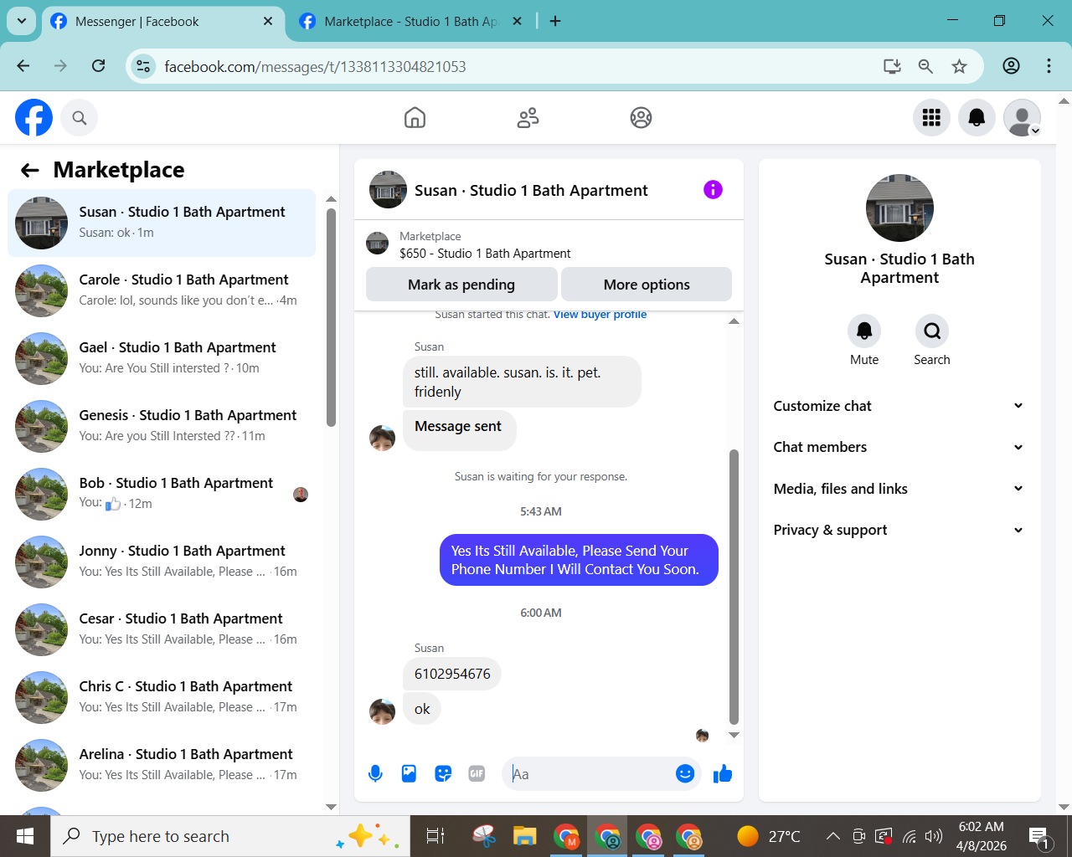The image size is (1072, 857).
Task: Open the Friends icon in top navigation
Action: click(528, 118)
